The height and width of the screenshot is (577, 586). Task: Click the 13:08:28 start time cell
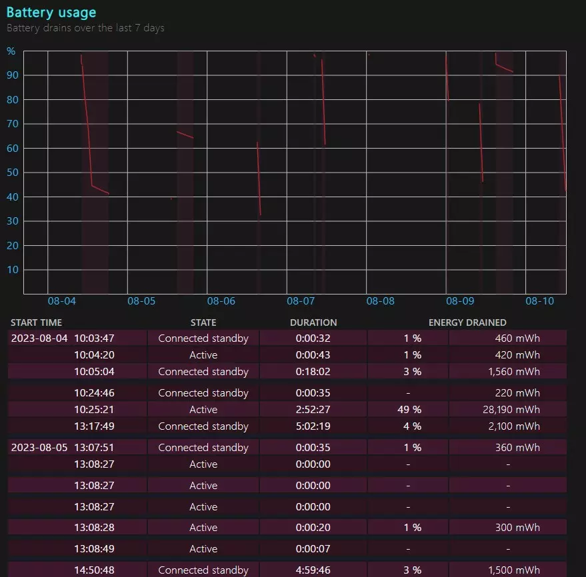pyautogui.click(x=94, y=527)
